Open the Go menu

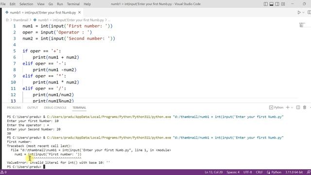tap(51, 4)
